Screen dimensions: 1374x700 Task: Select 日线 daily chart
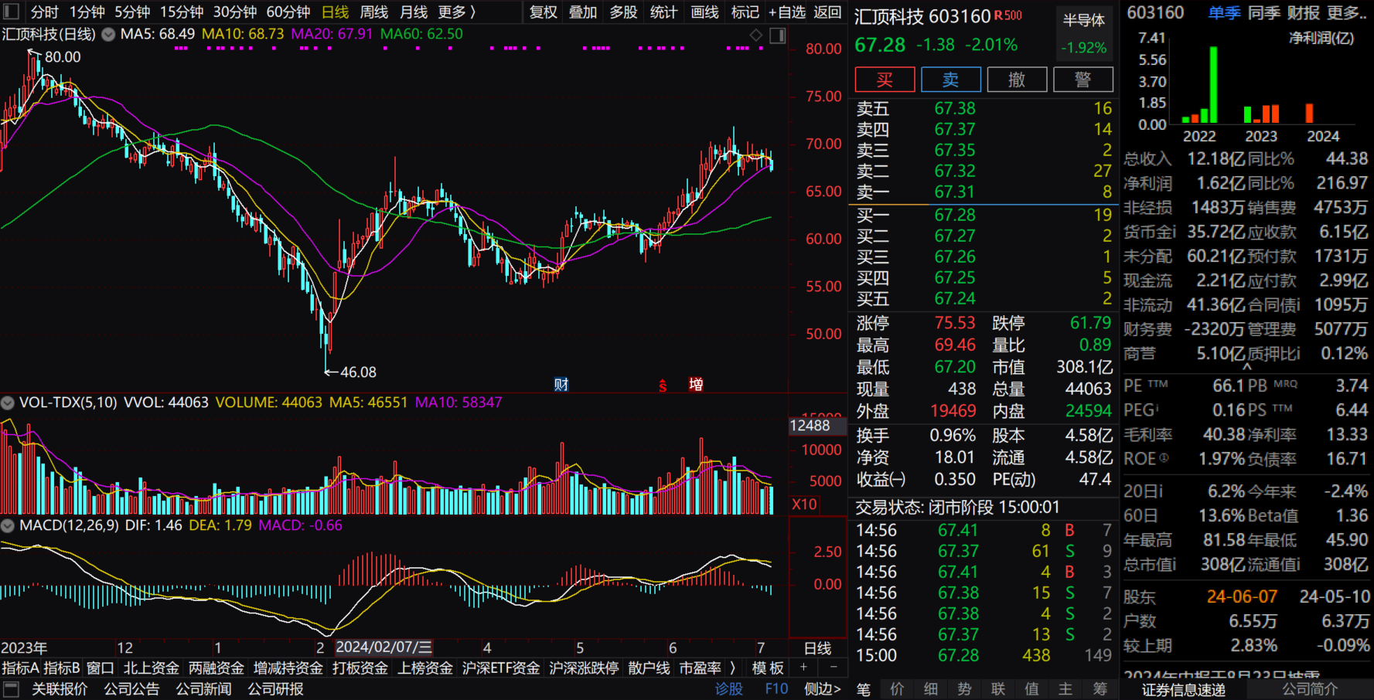click(336, 12)
